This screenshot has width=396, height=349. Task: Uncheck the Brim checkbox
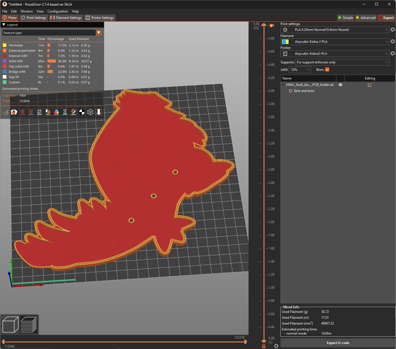tap(327, 70)
